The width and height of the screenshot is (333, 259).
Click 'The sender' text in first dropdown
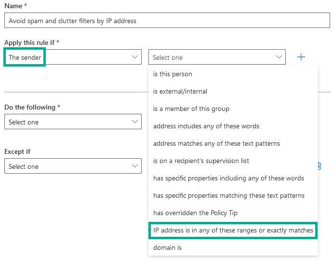(25, 57)
